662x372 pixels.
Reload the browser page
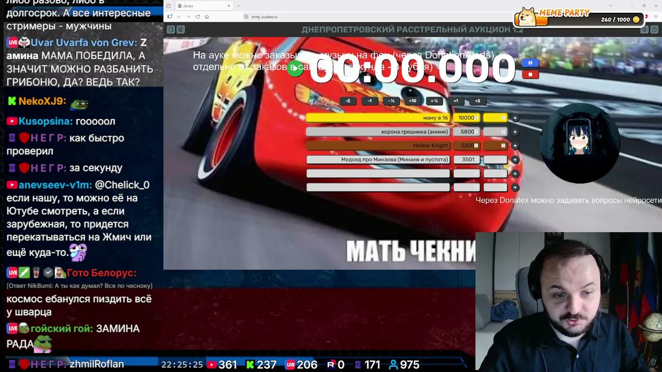point(198,17)
